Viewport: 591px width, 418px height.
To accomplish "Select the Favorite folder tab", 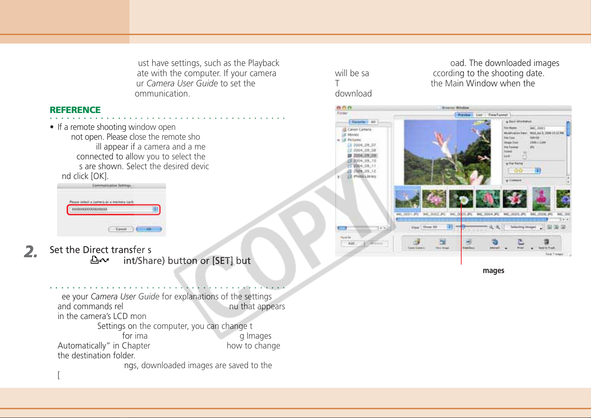I will pyautogui.click(x=358, y=122).
